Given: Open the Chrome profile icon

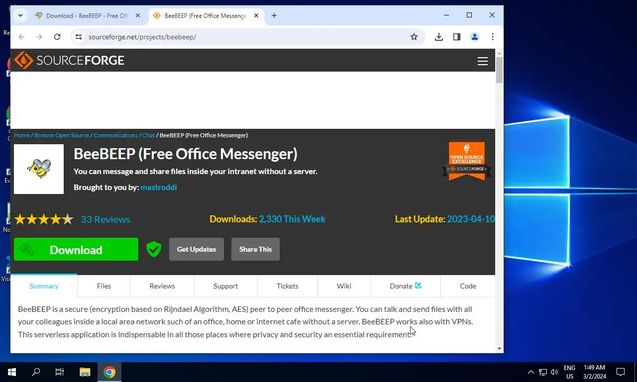Looking at the screenshot, I should tap(475, 37).
